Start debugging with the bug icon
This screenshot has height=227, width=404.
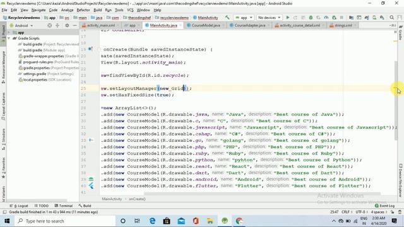(x=311, y=18)
